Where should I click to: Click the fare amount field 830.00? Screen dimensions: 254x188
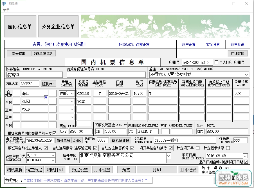tap(81, 131)
